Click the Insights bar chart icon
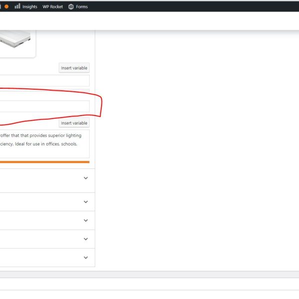Image resolution: width=299 pixels, height=299 pixels. (x=17, y=6)
